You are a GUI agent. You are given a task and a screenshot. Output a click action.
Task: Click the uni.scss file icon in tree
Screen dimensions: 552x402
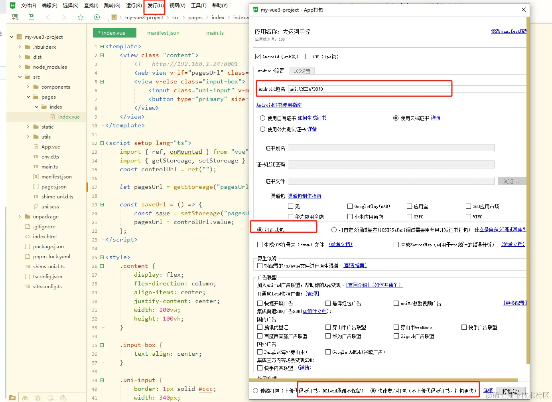pos(36,206)
